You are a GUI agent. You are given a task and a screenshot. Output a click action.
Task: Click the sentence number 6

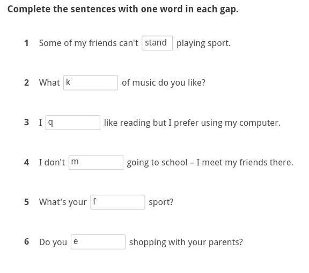click(27, 241)
